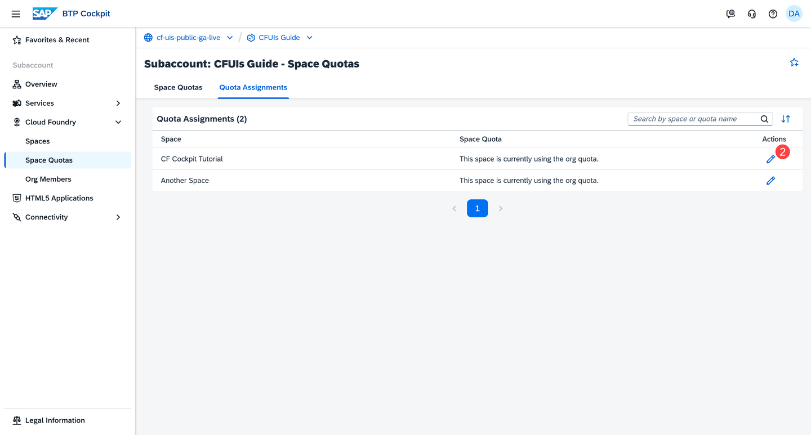Click the SAP logo
811x435 pixels.
[x=44, y=14]
